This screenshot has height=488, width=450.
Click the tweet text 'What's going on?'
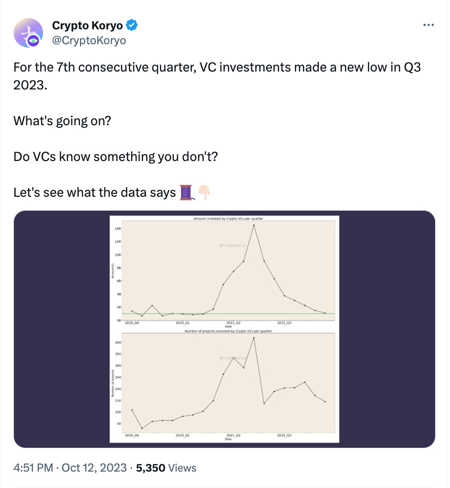(x=62, y=121)
